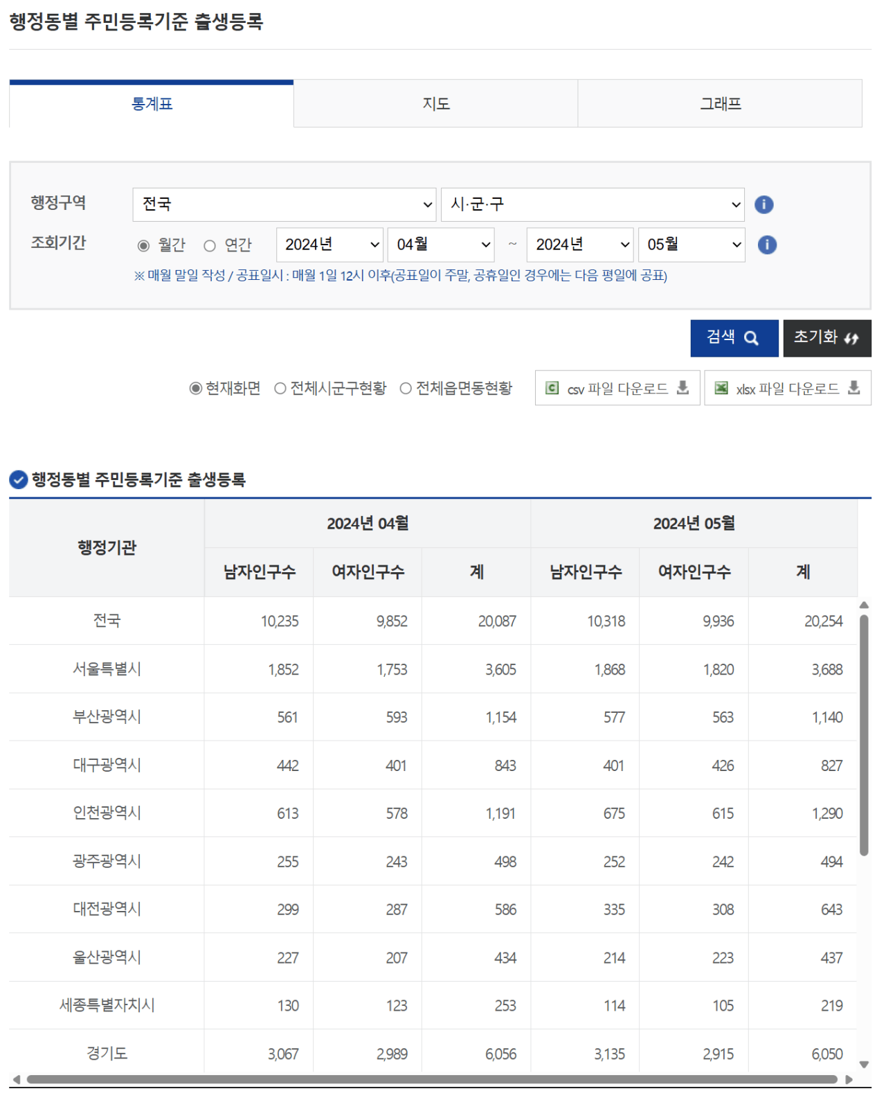Click the 대전광역시 row label

coord(107,909)
